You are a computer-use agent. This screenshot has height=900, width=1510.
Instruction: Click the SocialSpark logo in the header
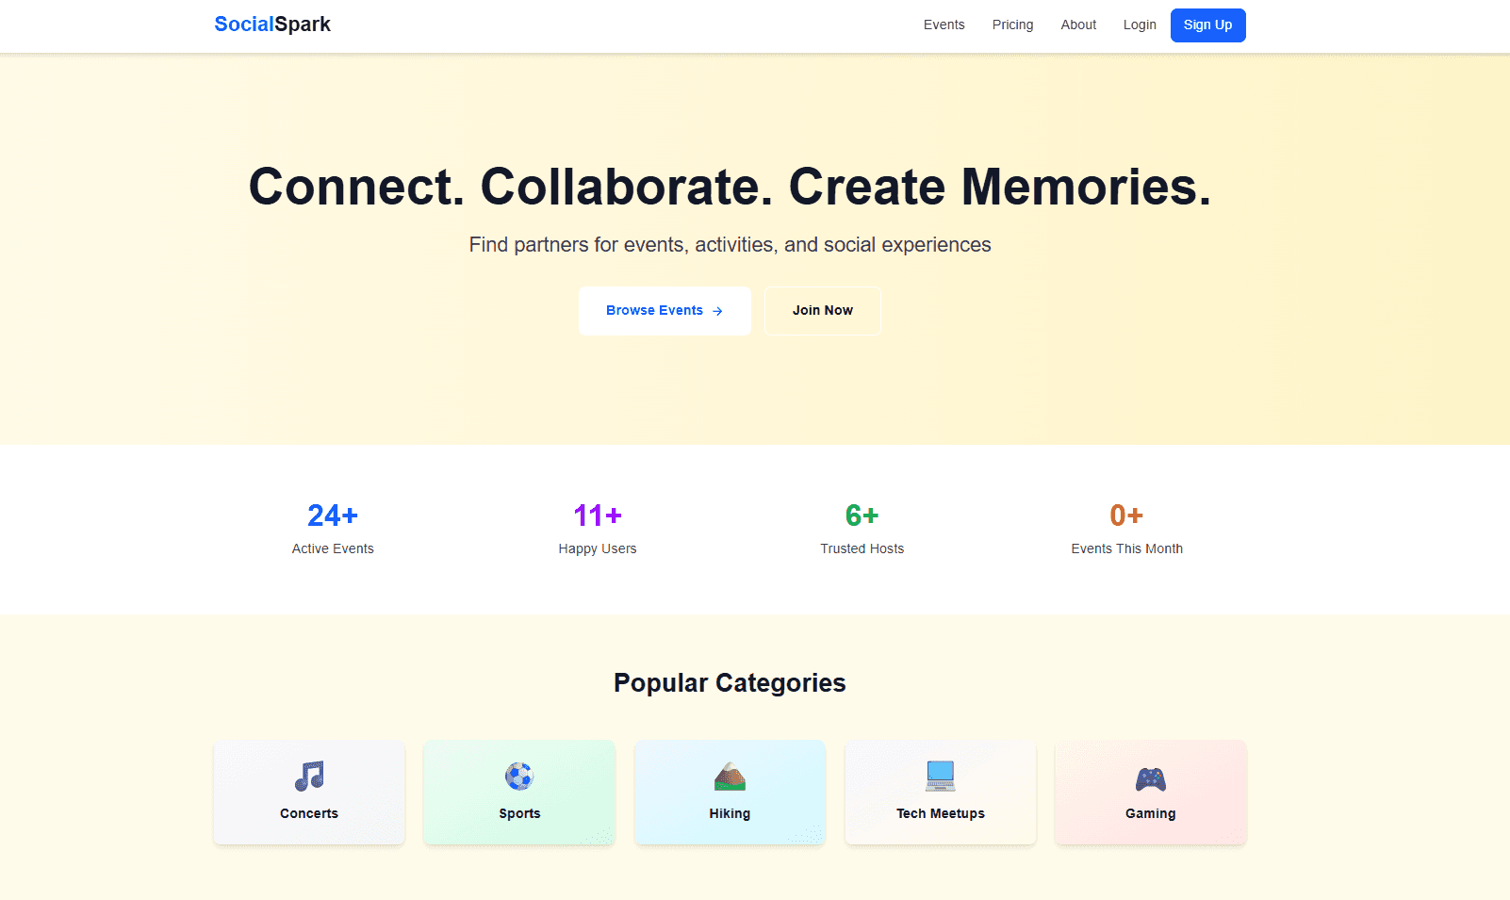click(x=272, y=24)
